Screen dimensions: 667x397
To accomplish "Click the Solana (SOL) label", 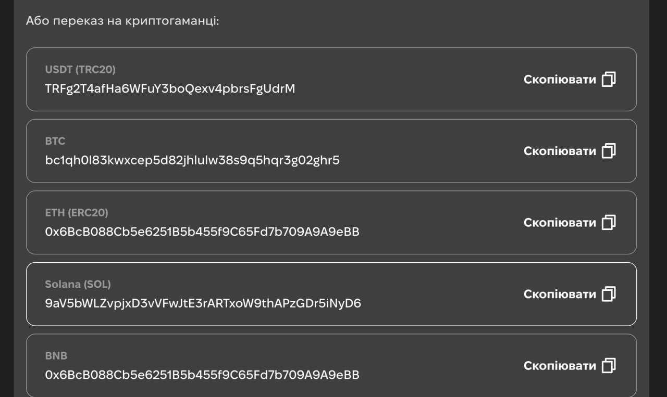I will point(78,284).
